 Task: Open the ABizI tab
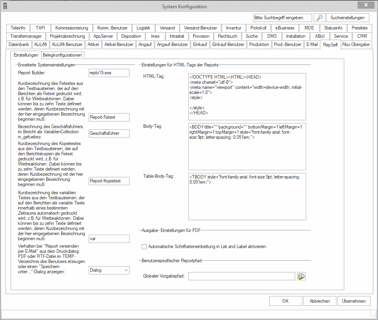(320, 36)
